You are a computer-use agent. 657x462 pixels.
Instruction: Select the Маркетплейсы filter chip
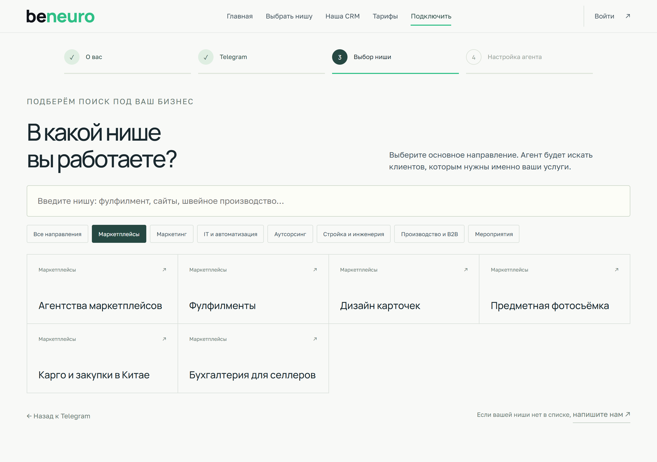pos(119,234)
